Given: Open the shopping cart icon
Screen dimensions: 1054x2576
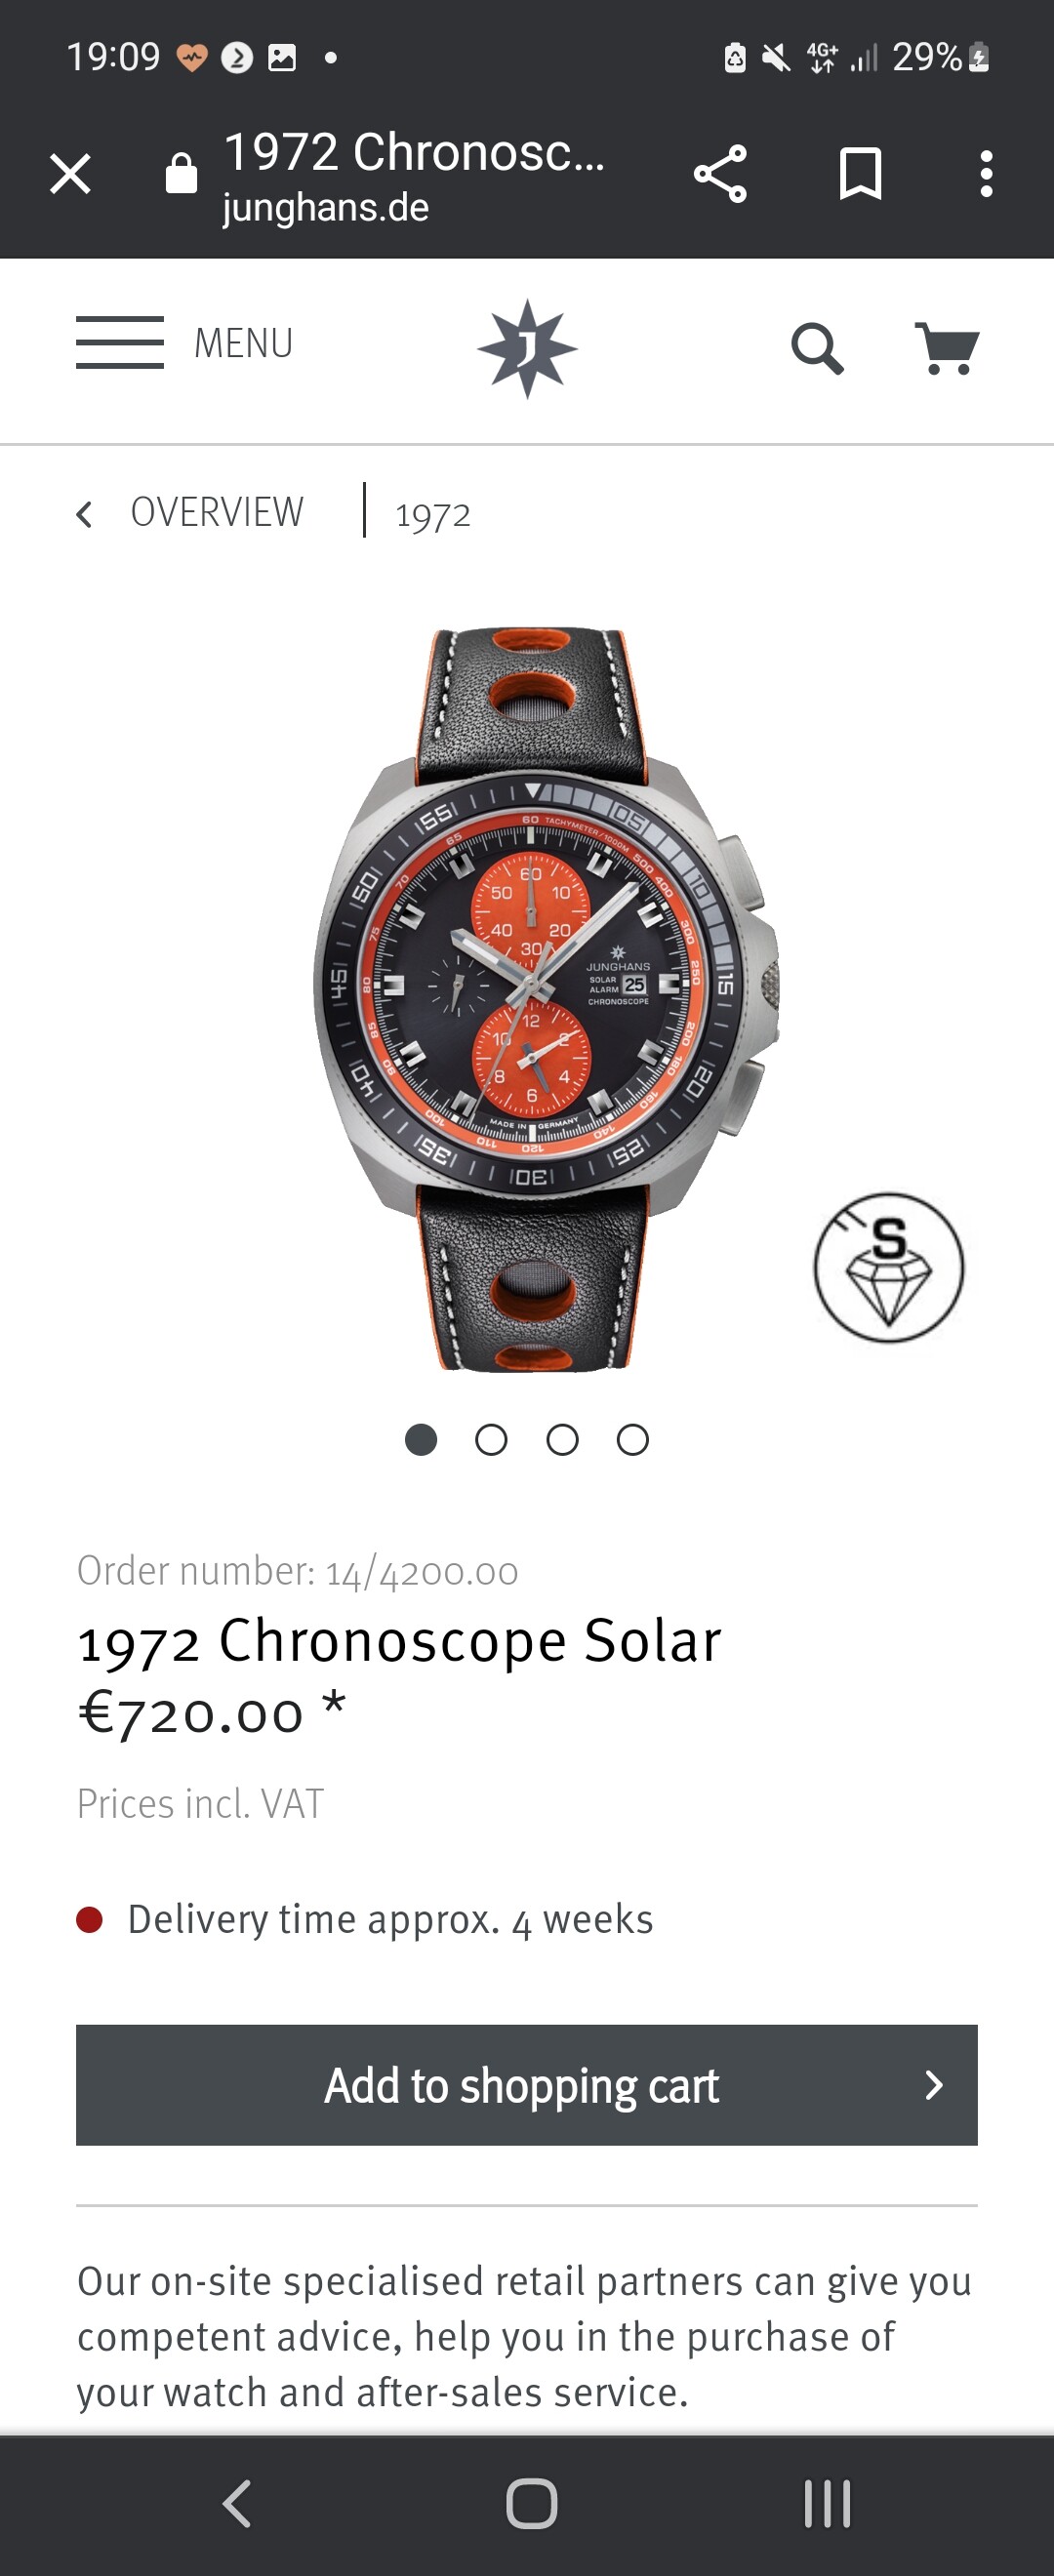Looking at the screenshot, I should (x=947, y=348).
